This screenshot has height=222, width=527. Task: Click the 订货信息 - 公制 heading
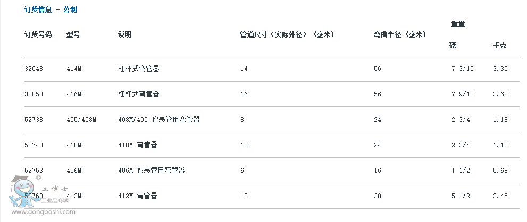(x=51, y=10)
